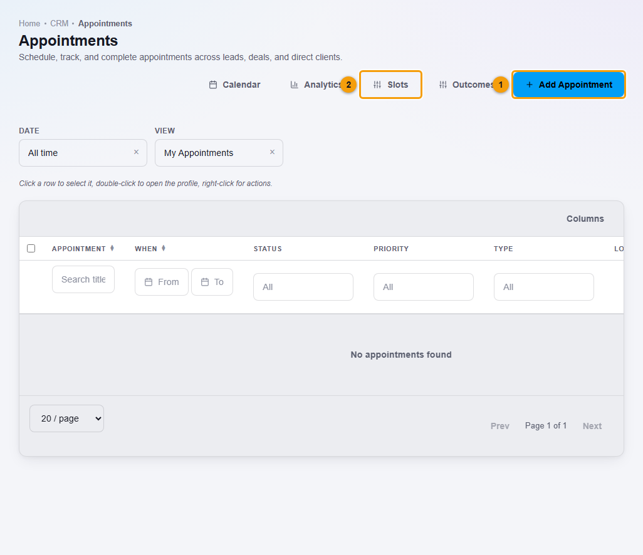
Task: Click the plus icon in Add Appointment
Action: (530, 85)
